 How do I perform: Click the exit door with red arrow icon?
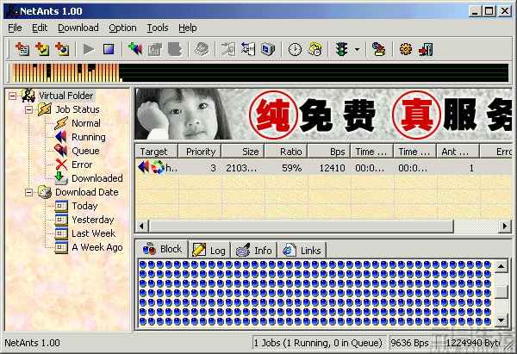click(x=426, y=49)
